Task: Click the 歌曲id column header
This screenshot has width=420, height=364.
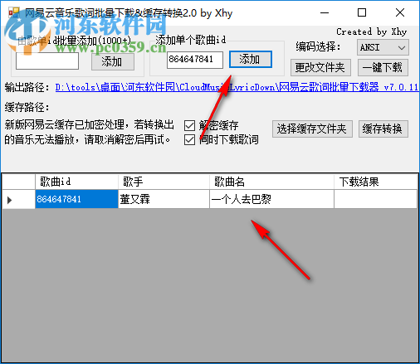Action: pos(76,182)
